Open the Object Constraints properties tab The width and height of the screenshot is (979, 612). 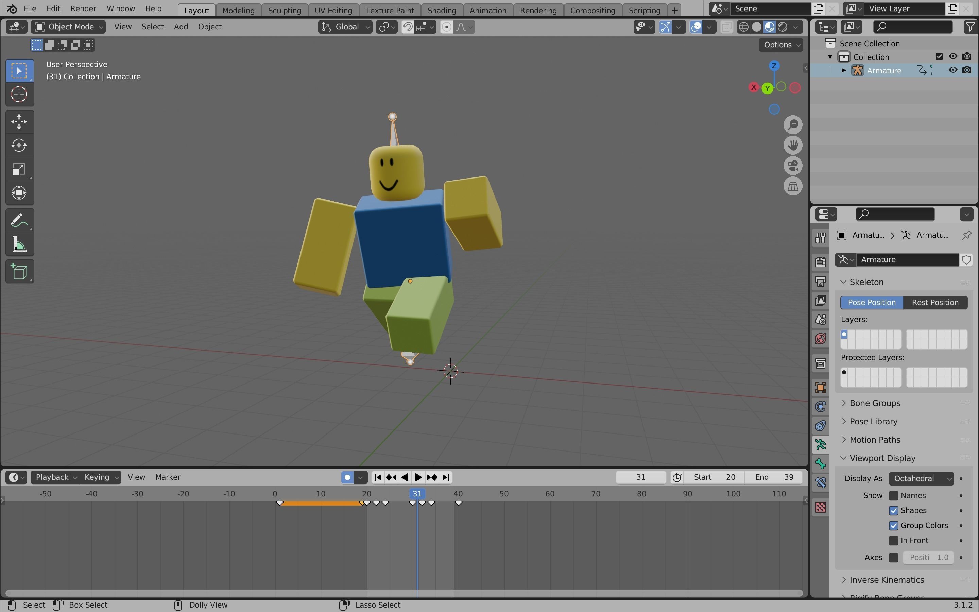[x=820, y=426]
